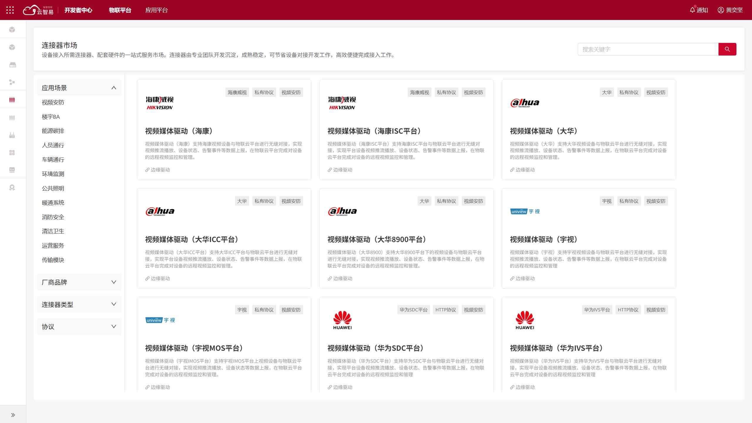Open 视频媒体驱动（华为SDC平台）connector title

[376, 348]
